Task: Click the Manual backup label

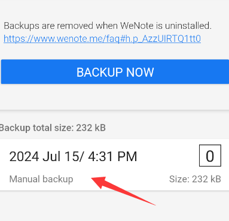Action: point(41,179)
